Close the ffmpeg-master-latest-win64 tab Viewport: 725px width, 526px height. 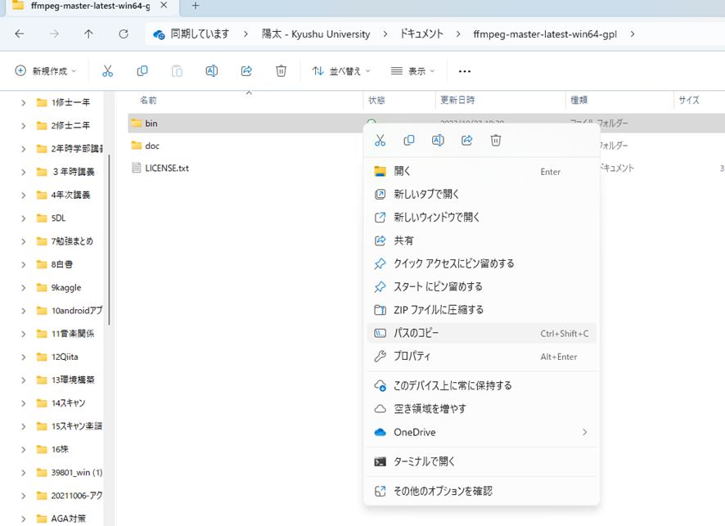tap(163, 6)
